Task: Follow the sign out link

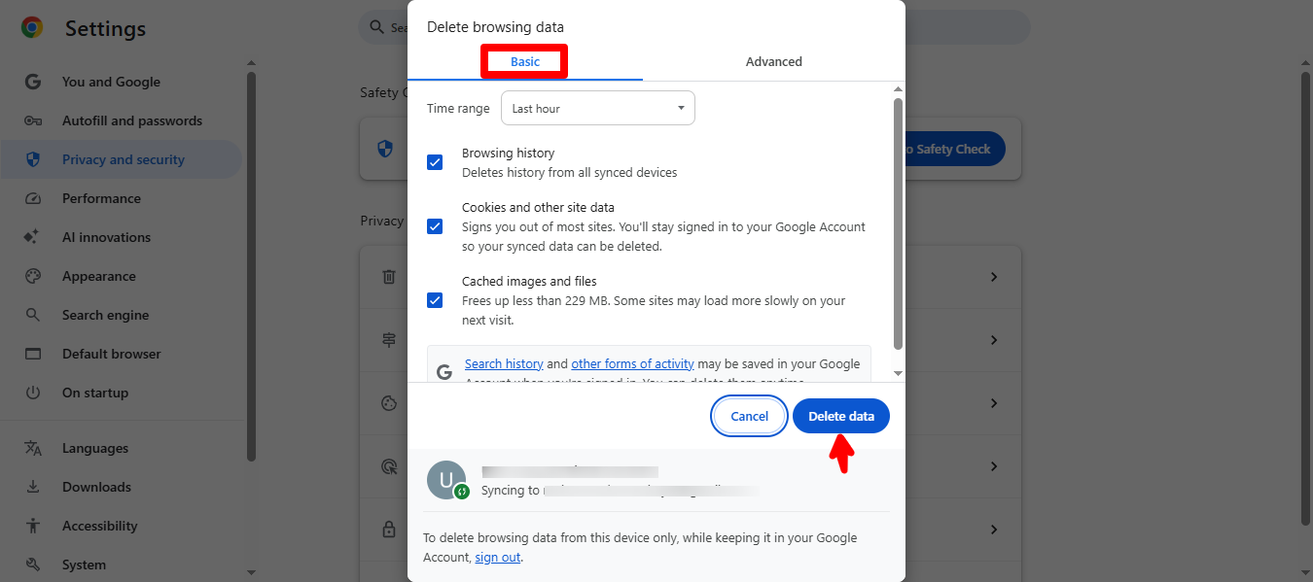Action: (497, 557)
